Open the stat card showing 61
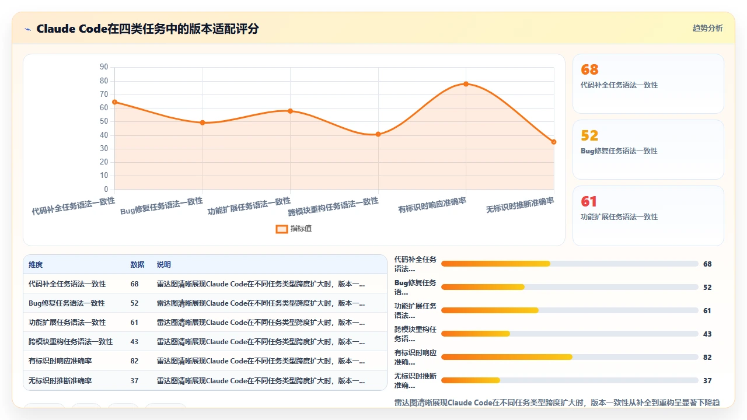The height and width of the screenshot is (420, 747). (x=648, y=215)
